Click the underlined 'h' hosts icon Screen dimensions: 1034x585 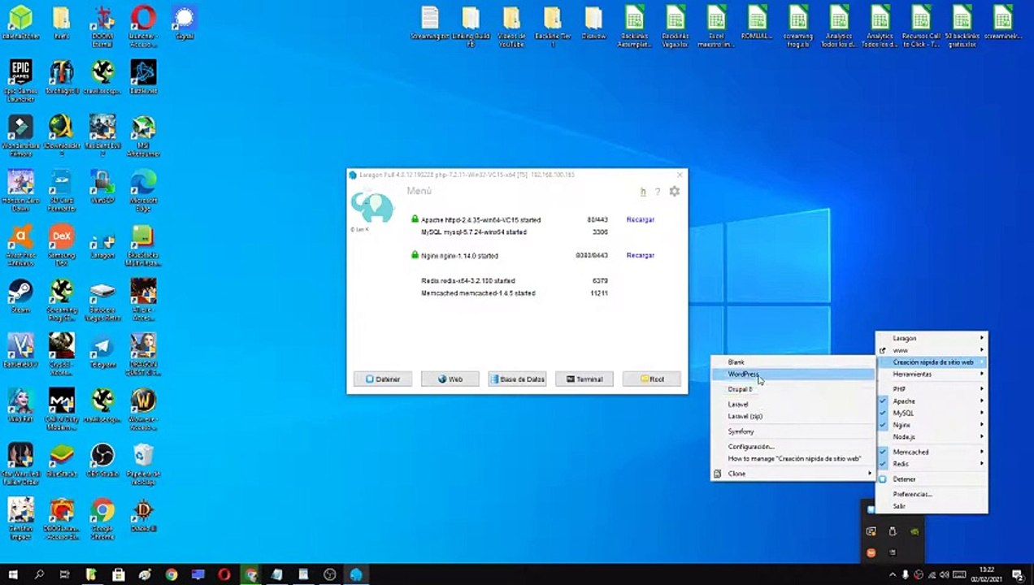(x=643, y=193)
